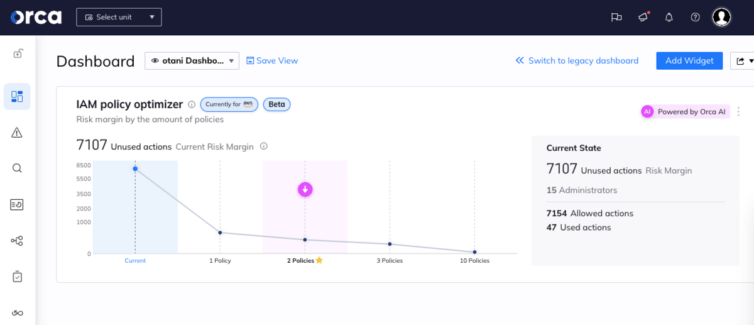Open the flag icon in top bar
Viewport: 754px width, 325px height.
(x=616, y=17)
